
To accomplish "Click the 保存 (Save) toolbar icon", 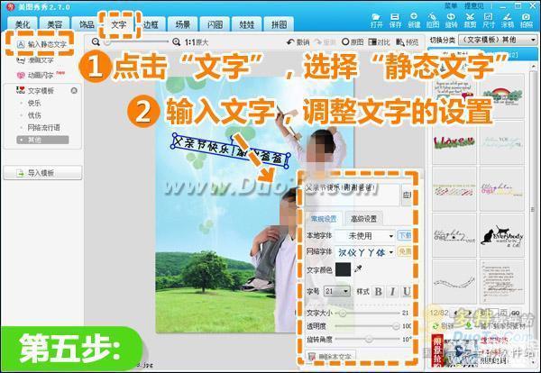I will pos(395,21).
